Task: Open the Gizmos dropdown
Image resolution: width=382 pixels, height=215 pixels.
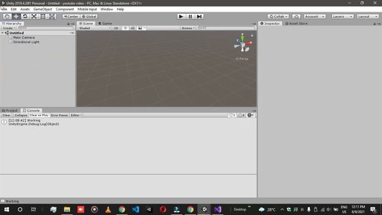Action: click(x=188, y=28)
